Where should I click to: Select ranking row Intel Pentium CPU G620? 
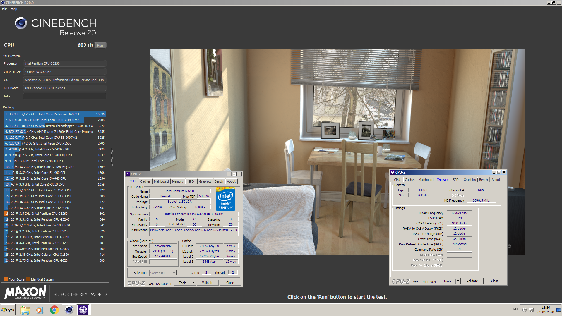pyautogui.click(x=55, y=260)
